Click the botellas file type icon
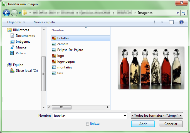 54,38
